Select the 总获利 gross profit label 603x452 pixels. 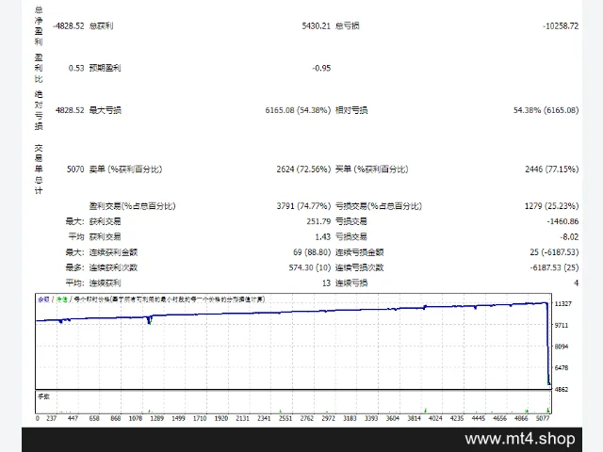(x=101, y=25)
